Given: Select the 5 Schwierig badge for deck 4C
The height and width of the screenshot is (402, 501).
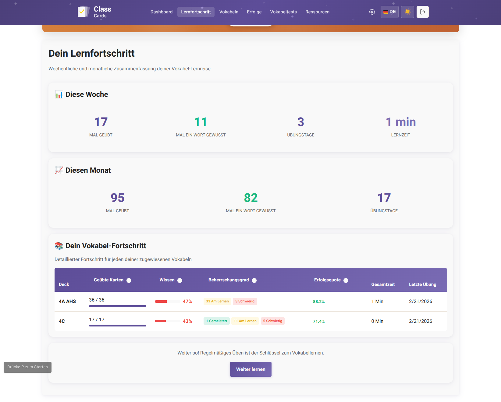Looking at the screenshot, I should [272, 321].
